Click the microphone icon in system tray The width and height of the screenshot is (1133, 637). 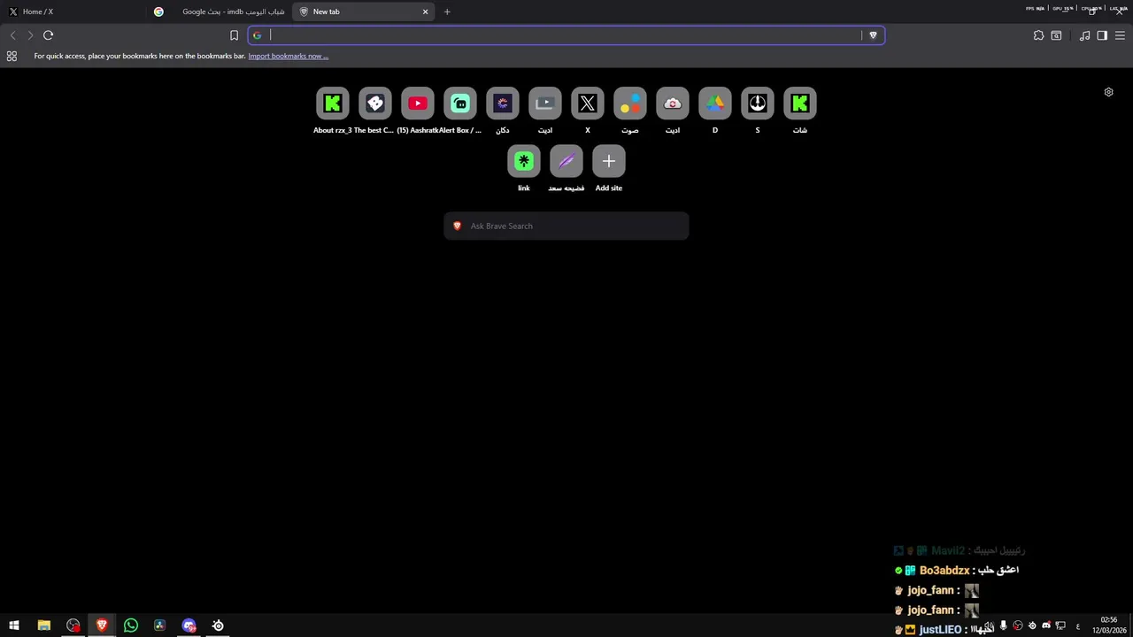(x=1003, y=625)
